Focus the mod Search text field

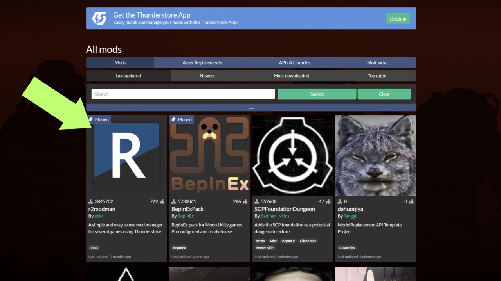click(183, 94)
